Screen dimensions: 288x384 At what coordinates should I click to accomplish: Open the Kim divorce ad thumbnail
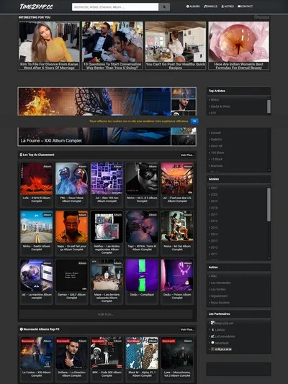coord(49,42)
